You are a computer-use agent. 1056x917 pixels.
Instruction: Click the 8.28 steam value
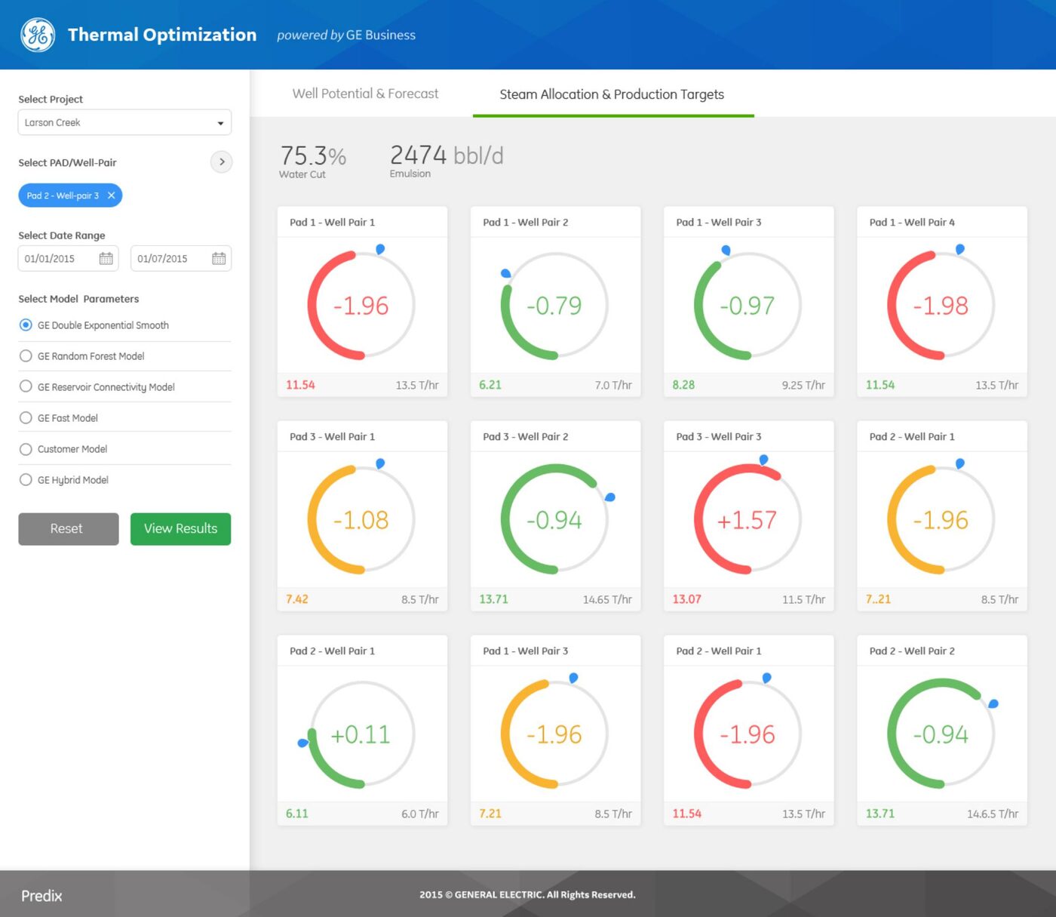(x=683, y=385)
